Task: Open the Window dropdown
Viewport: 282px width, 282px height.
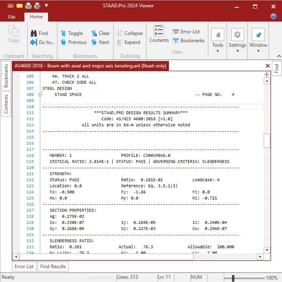Action: pyautogui.click(x=258, y=40)
